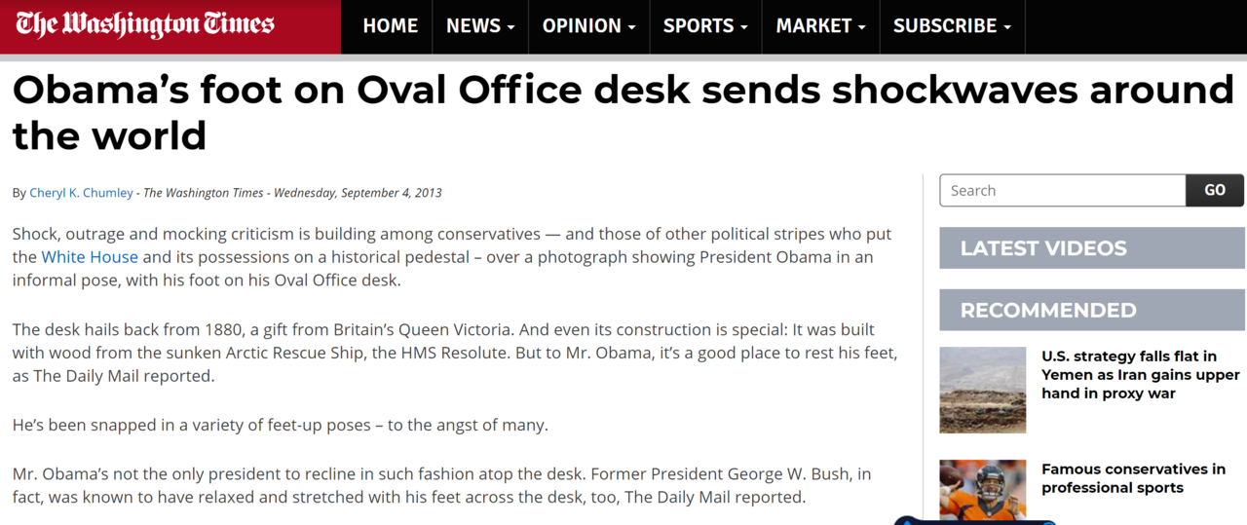Click the article date September 4, 2013
Image resolution: width=1247 pixels, height=525 pixels.
358,193
